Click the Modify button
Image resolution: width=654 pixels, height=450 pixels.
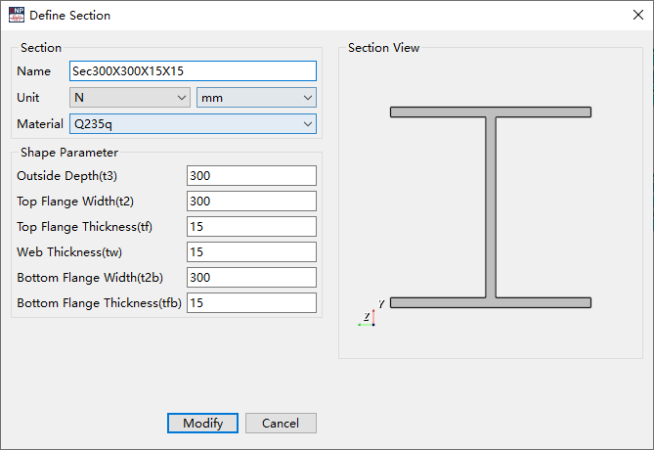[202, 424]
